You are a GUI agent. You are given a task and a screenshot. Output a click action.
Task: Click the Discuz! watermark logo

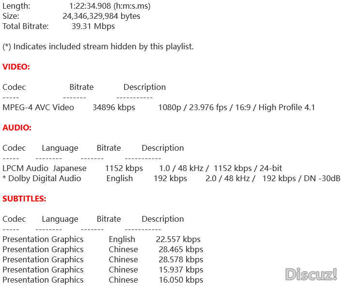point(311,274)
